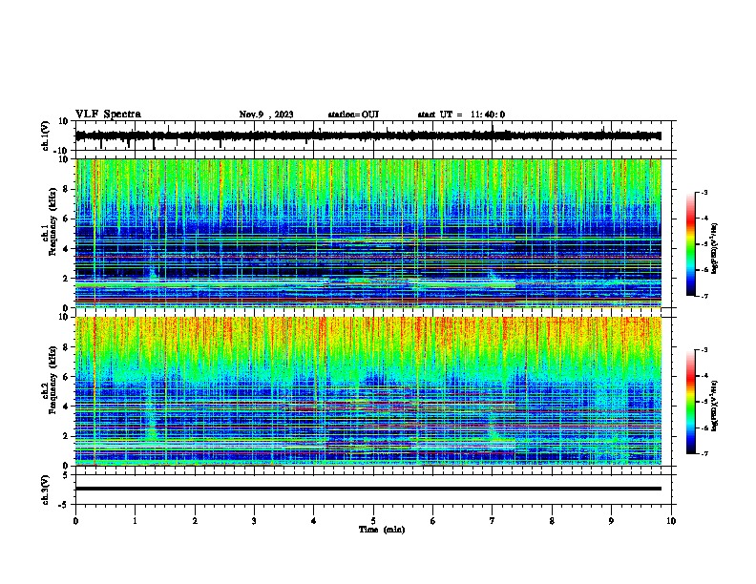Click time tick label "5" on x-axis
Screen dimensions: 756x584
373,521
